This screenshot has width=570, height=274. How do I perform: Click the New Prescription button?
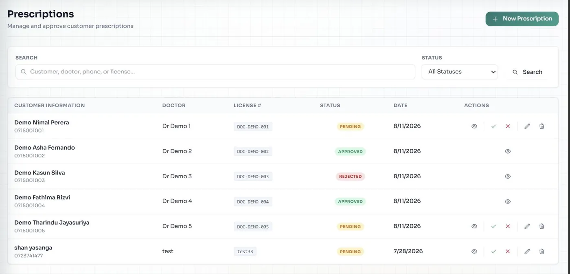[x=522, y=19]
